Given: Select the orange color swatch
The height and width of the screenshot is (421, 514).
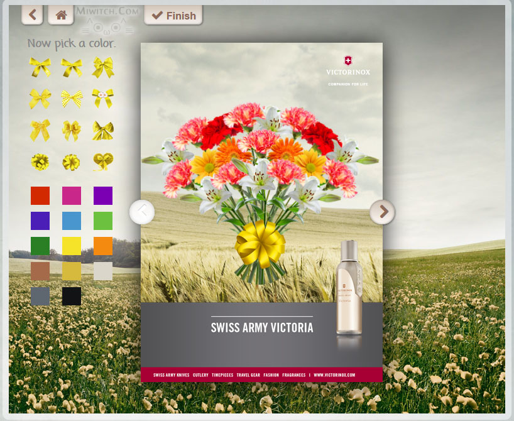Looking at the screenshot, I should point(104,246).
